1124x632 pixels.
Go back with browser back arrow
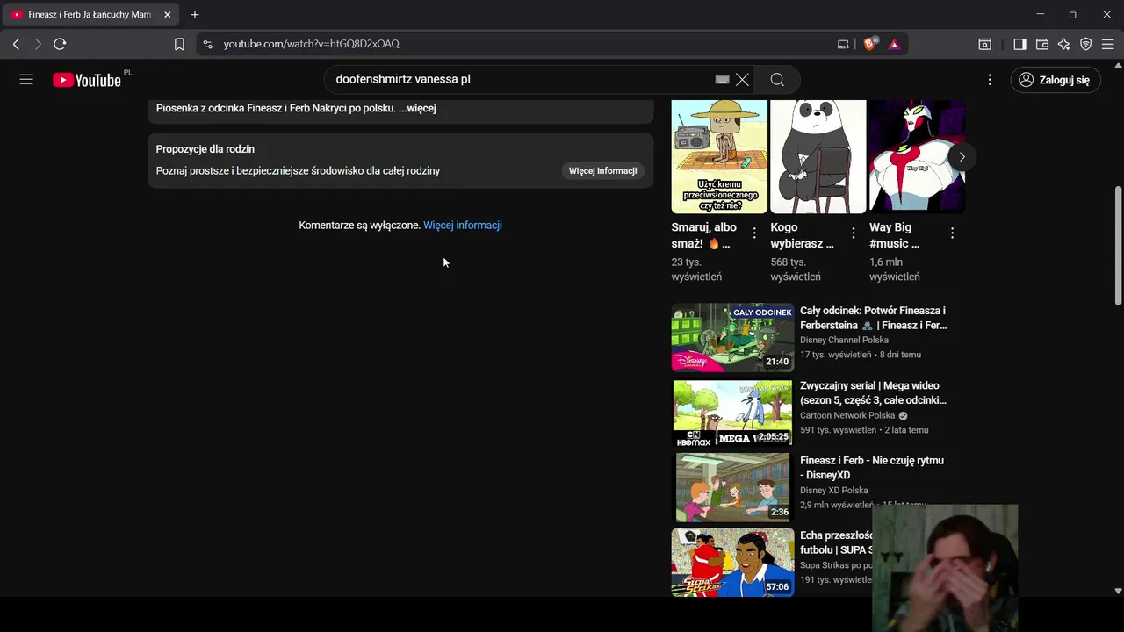click(x=16, y=44)
